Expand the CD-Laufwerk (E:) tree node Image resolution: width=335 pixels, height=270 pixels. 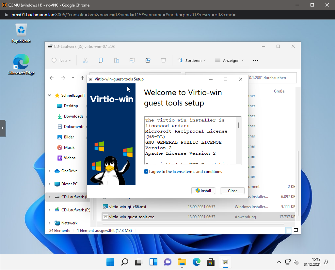[49, 210]
